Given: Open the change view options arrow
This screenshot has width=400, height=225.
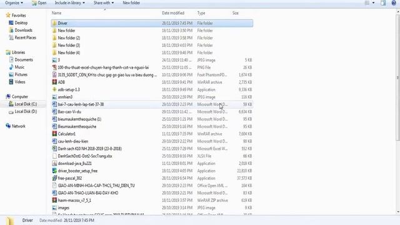Looking at the screenshot, I should [x=374, y=2].
